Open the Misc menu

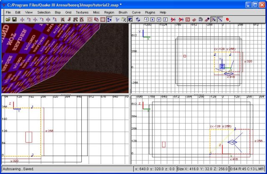[96, 13]
